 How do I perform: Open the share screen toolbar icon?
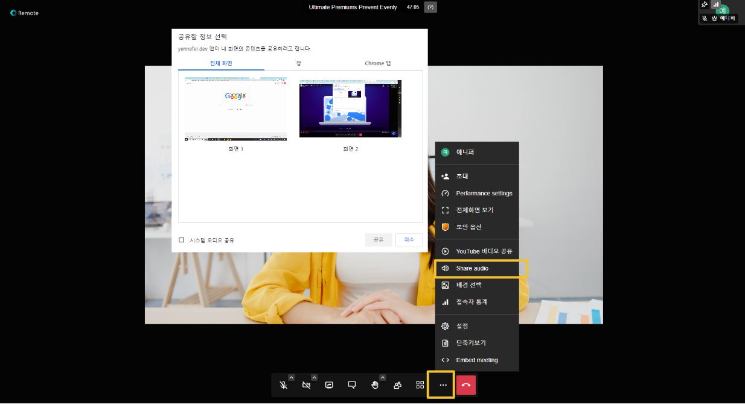[x=329, y=385]
